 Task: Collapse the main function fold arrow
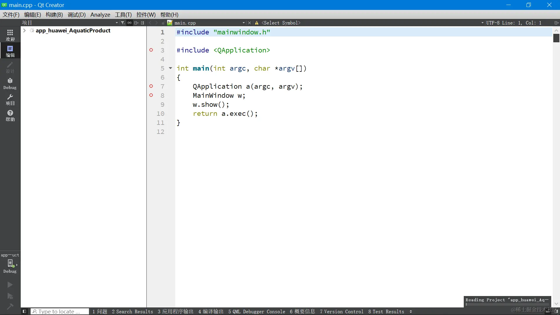click(x=171, y=68)
